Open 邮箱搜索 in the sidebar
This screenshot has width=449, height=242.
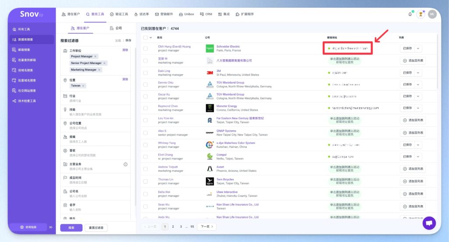coord(32,50)
